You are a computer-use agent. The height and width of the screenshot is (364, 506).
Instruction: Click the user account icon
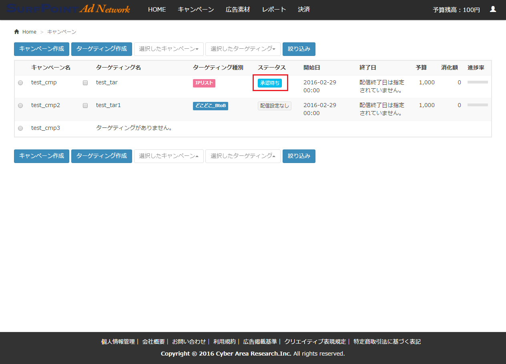[493, 9]
